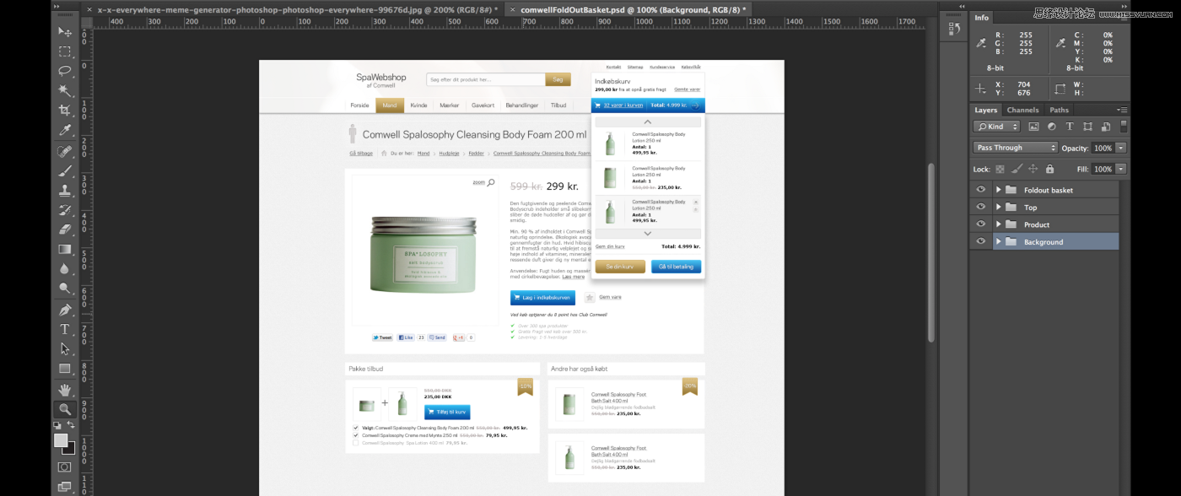
Task: Select the Eraser tool
Action: click(65, 229)
